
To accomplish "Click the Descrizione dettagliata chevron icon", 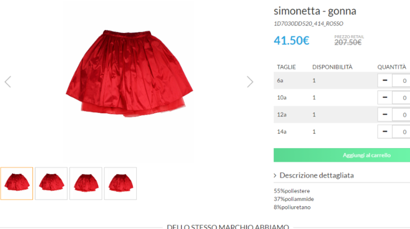I will coord(275,175).
